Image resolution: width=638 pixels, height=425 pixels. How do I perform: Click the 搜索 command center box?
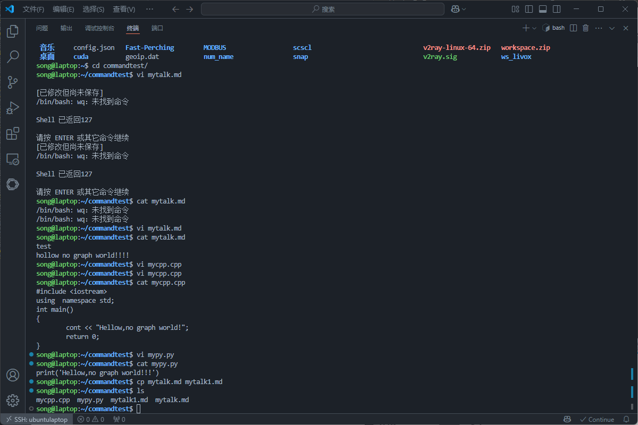coord(323,9)
